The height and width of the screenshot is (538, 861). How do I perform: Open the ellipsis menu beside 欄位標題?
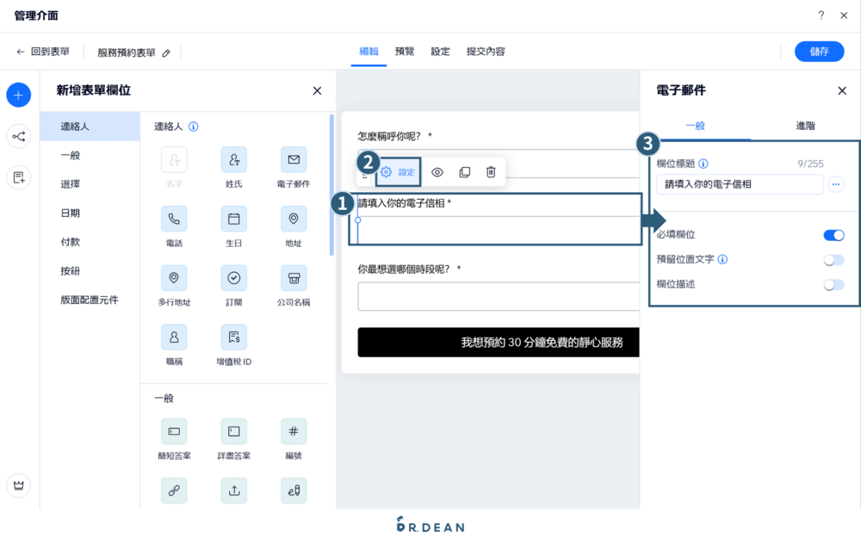tap(835, 184)
